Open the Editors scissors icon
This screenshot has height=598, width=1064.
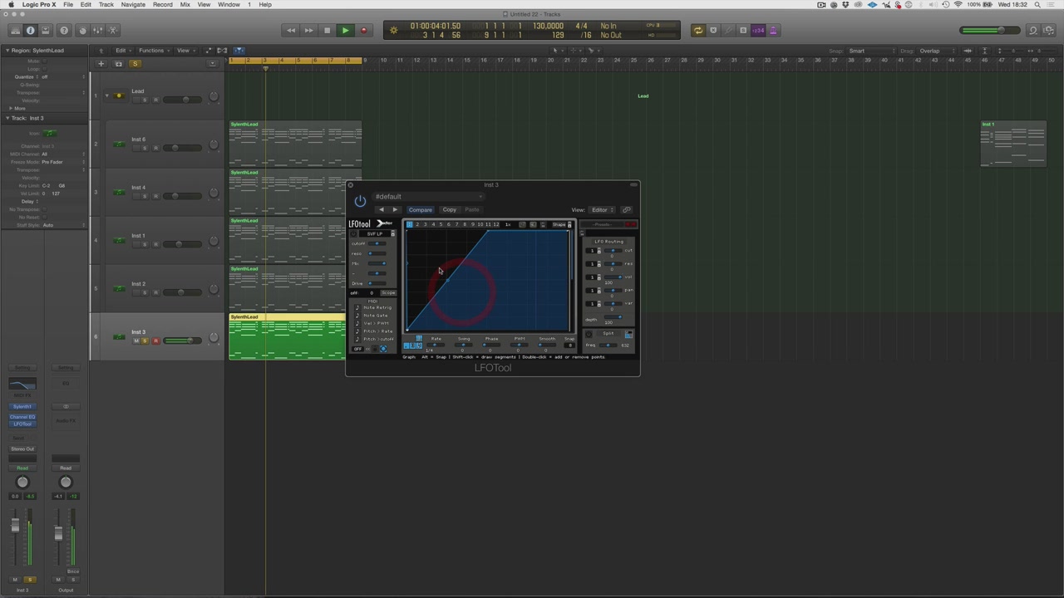114,31
